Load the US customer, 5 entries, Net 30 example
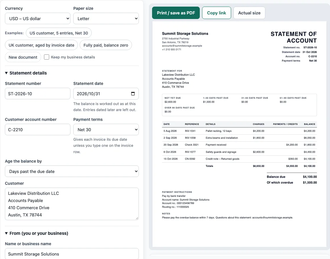The width and height of the screenshot is (330, 259). (x=59, y=33)
